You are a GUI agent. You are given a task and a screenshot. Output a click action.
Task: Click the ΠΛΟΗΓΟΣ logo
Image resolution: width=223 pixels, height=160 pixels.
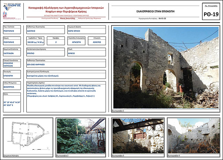click(x=12, y=7)
